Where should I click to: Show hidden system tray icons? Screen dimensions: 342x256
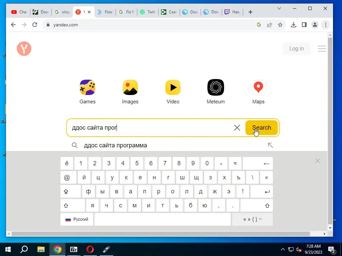pyautogui.click(x=283, y=249)
